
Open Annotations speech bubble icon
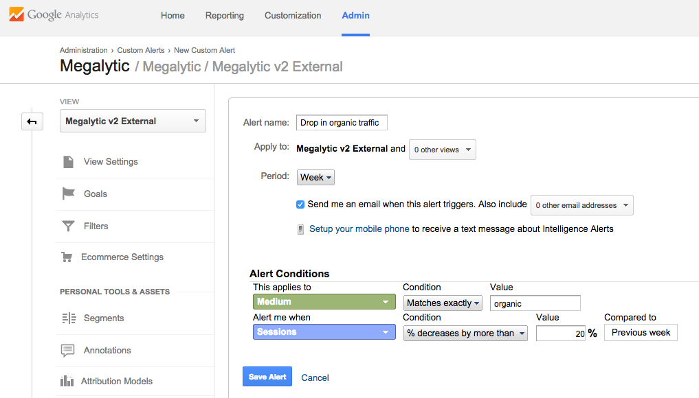coord(67,350)
